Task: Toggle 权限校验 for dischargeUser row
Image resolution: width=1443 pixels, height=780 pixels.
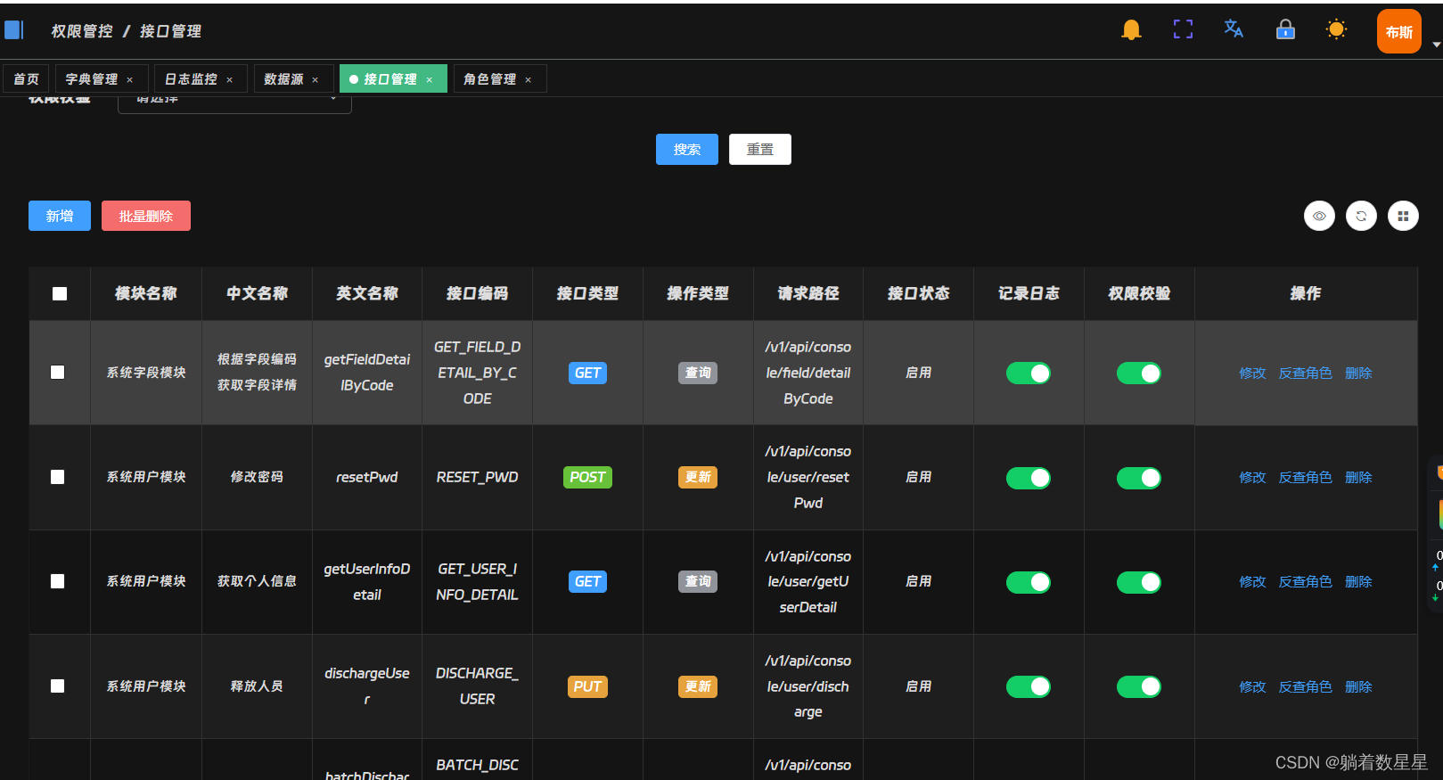Action: [1139, 686]
